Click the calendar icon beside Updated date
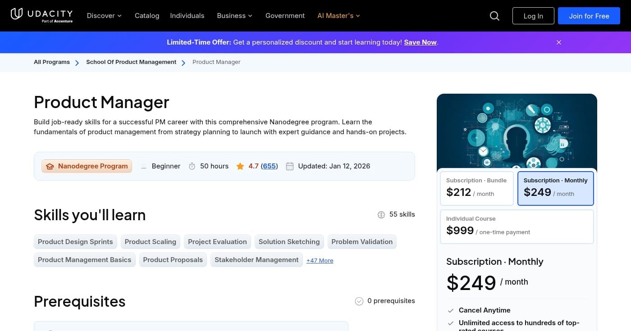 point(290,166)
